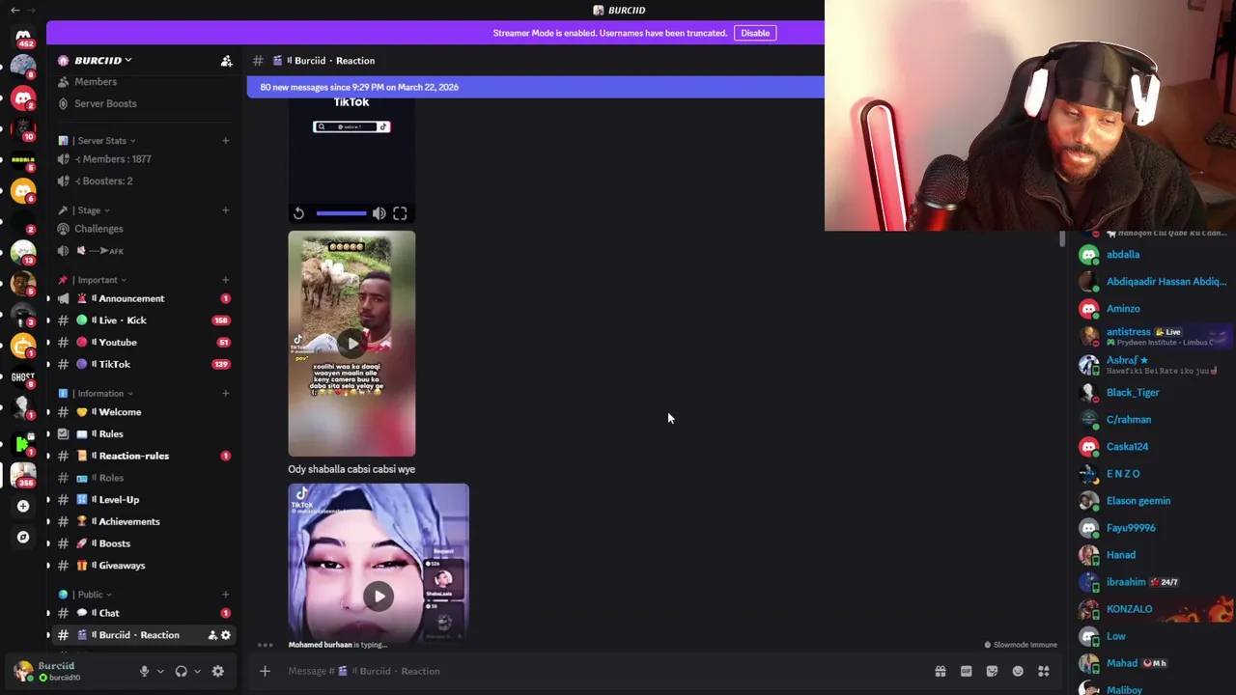
Task: Click the volume icon on top video
Action: 379,213
